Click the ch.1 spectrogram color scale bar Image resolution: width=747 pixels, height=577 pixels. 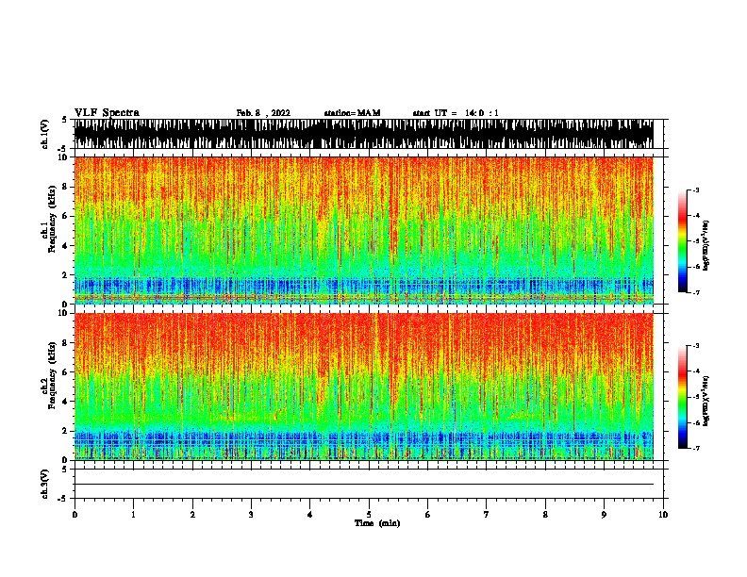682,241
